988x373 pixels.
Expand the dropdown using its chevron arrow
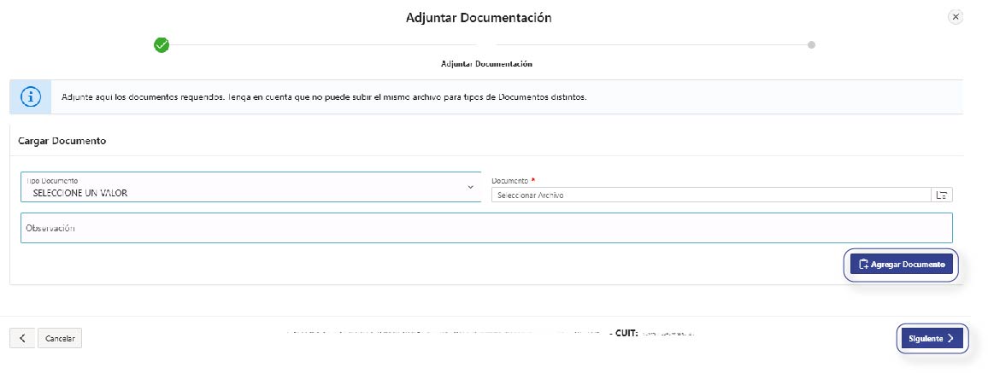point(470,188)
